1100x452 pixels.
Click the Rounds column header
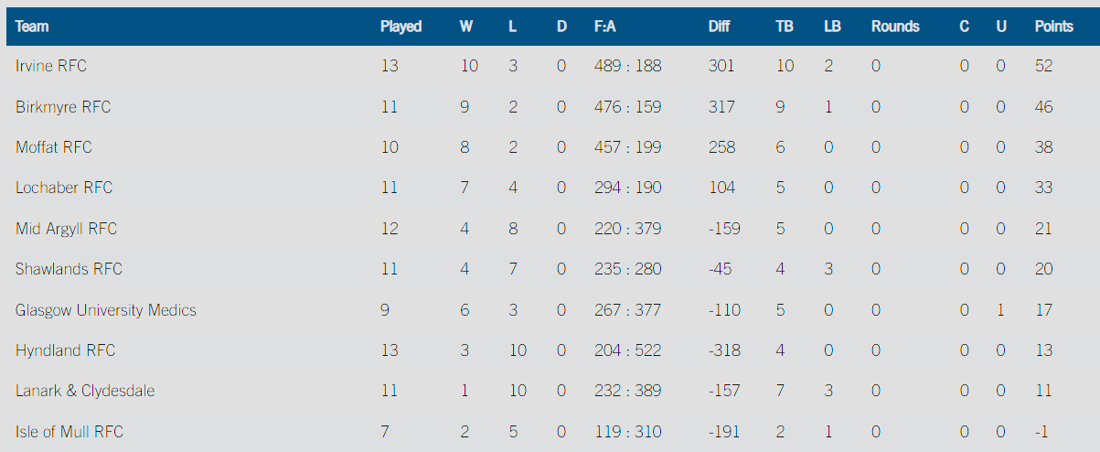coord(895,27)
